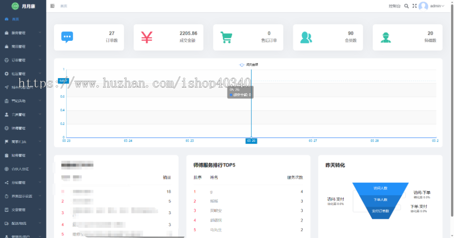Click the plus-circle icon beside 社区管理

7,74
